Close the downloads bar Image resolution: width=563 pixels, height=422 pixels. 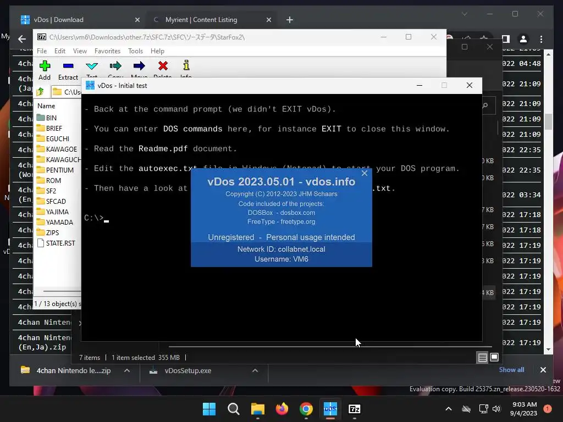(543, 370)
